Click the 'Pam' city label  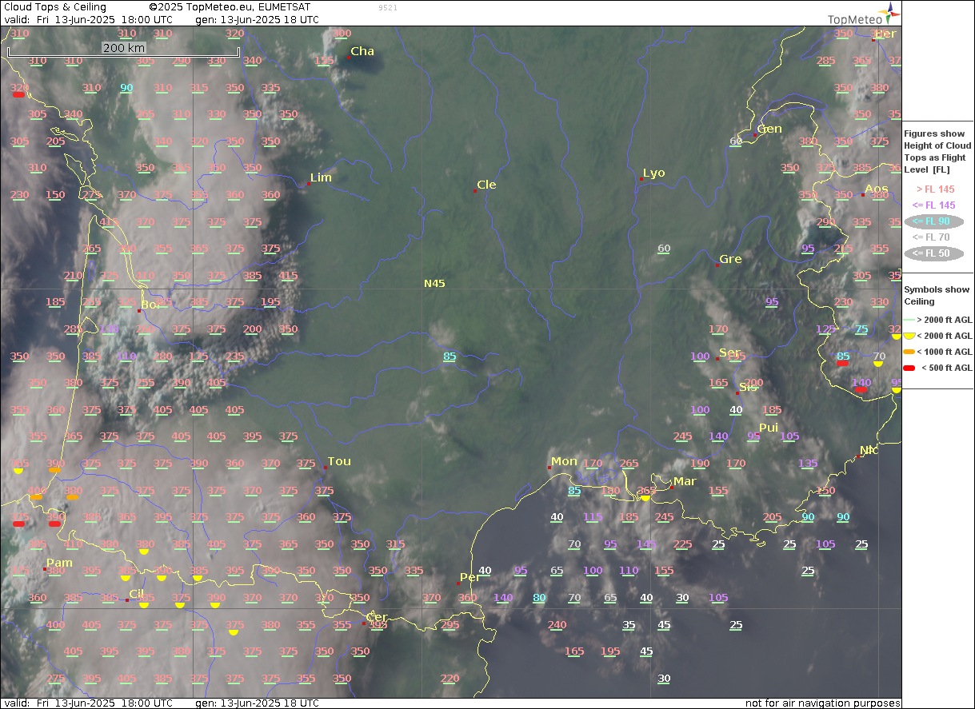[59, 563]
